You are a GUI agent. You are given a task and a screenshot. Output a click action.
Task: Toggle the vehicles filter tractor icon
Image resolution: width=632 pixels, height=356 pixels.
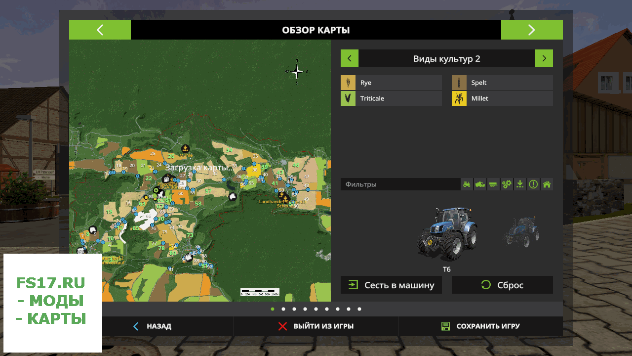click(467, 184)
